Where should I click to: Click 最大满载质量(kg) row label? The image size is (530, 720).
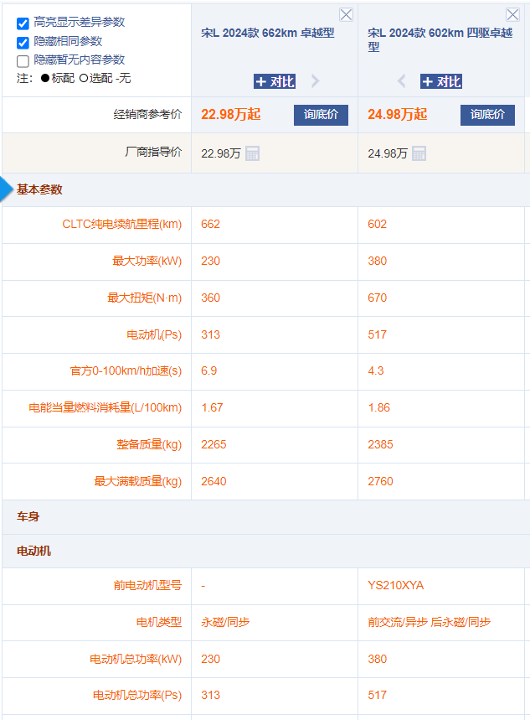137,481
